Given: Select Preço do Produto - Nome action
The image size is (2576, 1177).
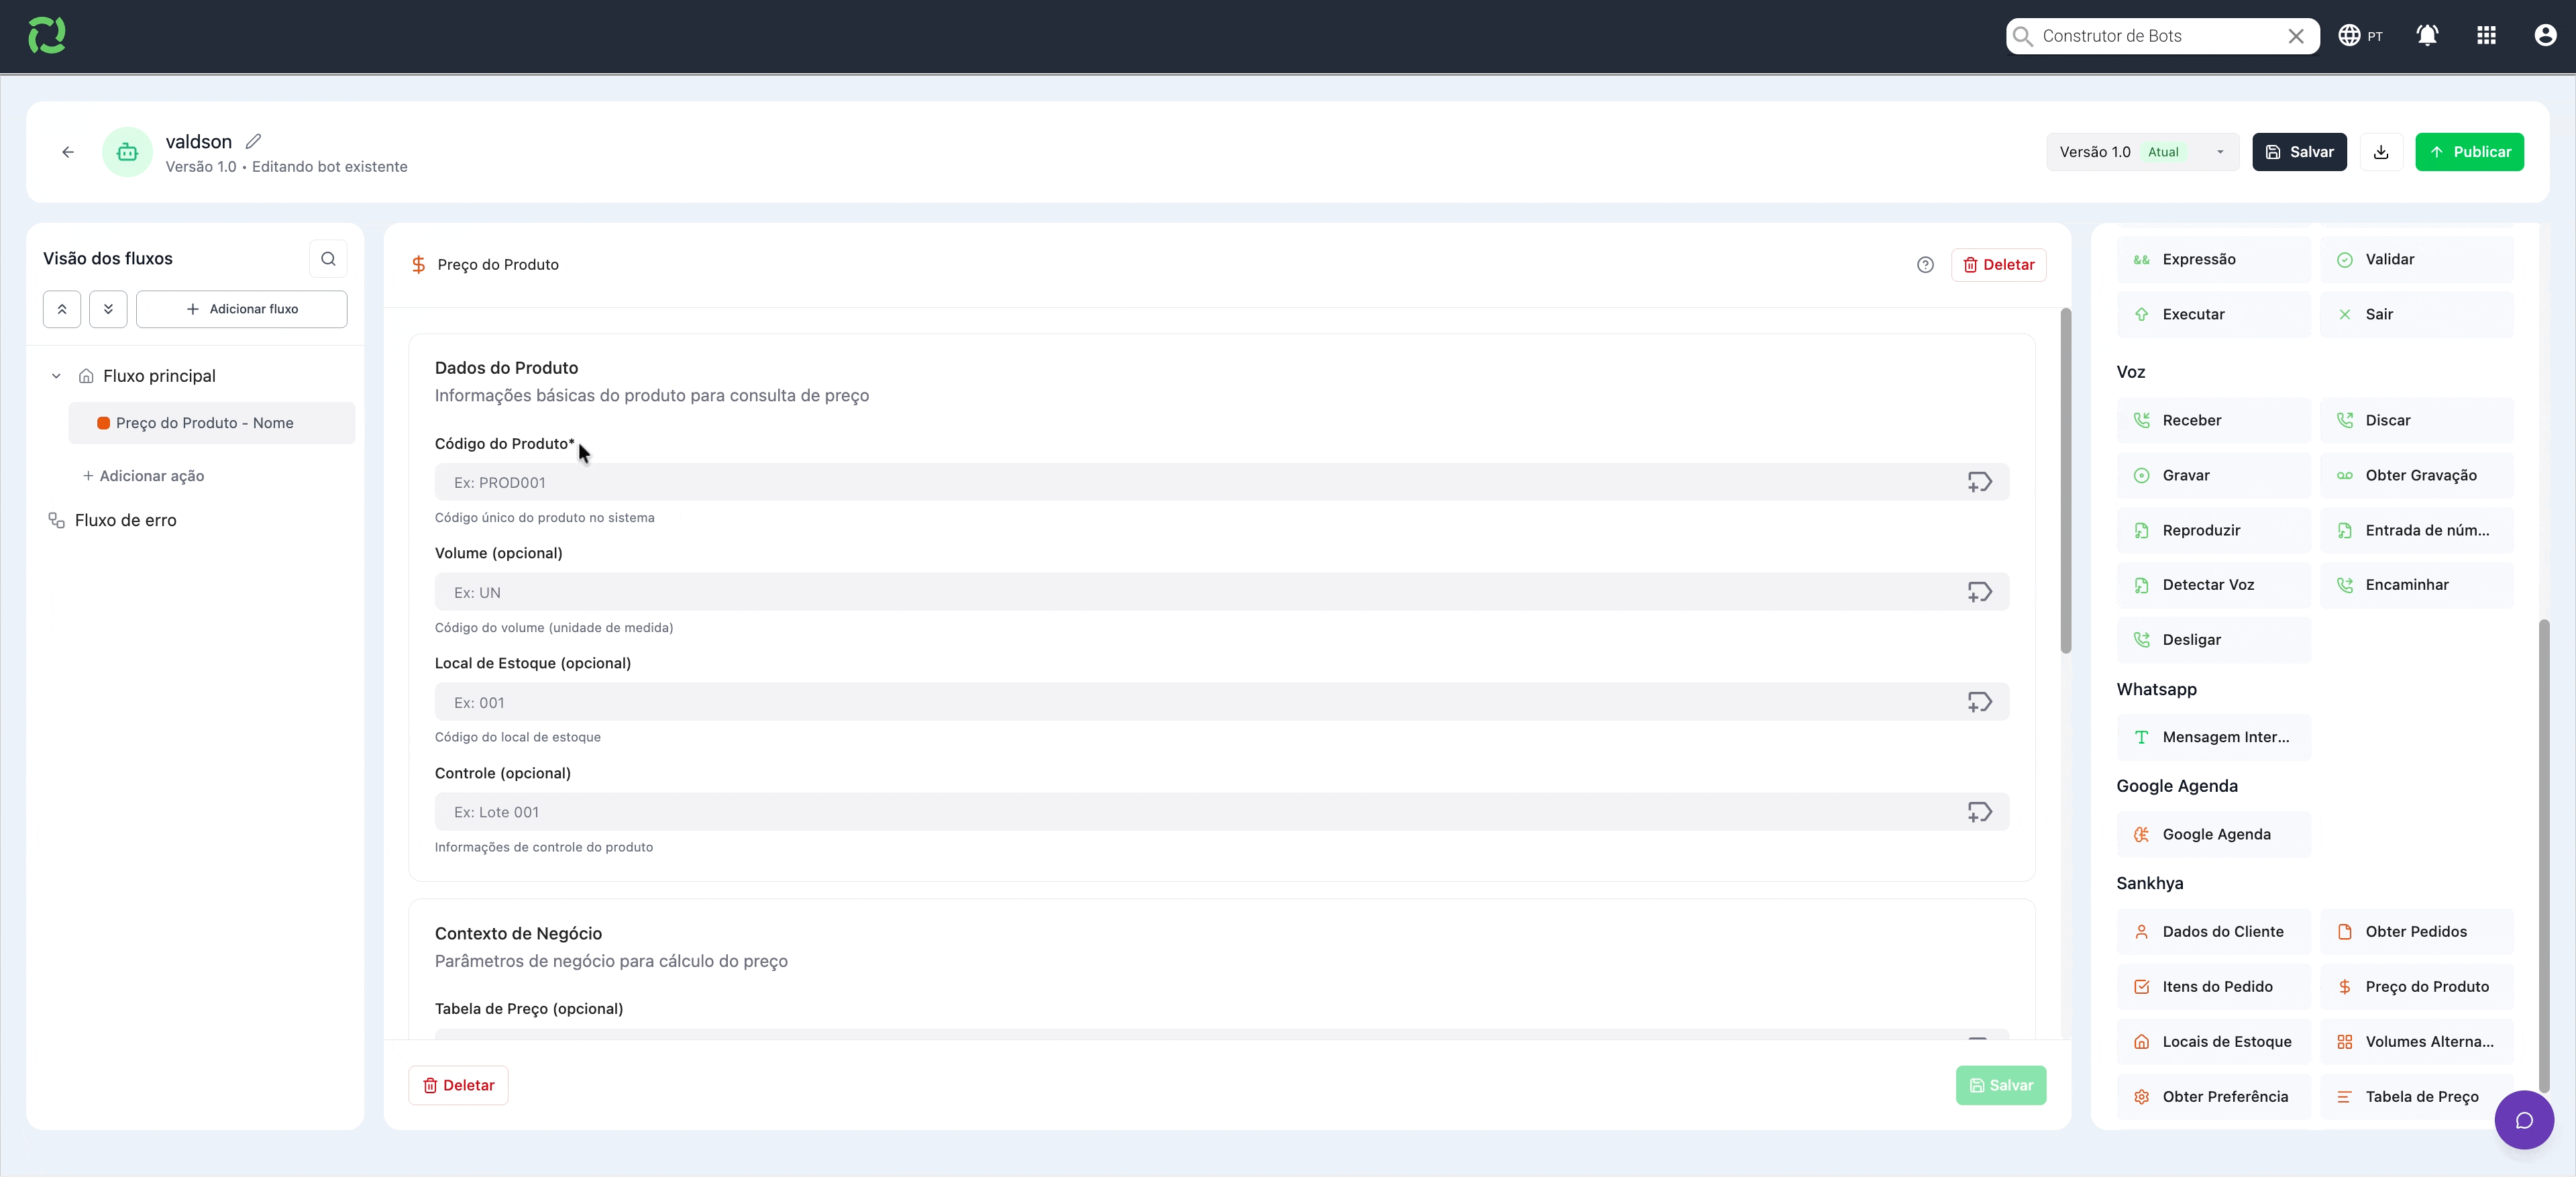Looking at the screenshot, I should [x=211, y=423].
